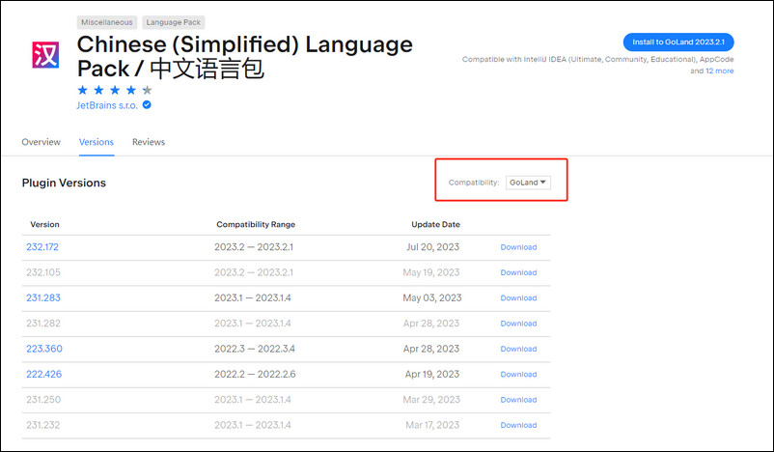Download version 223.360
This screenshot has height=452, width=774.
[518, 349]
